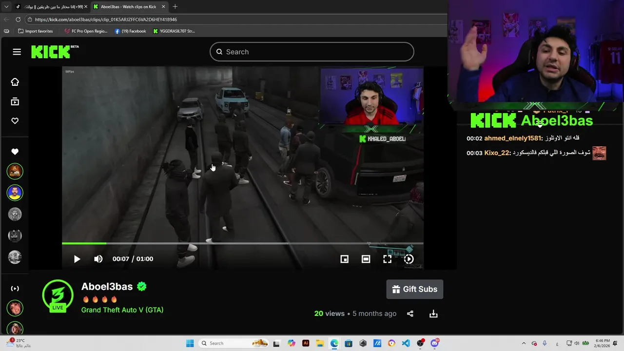This screenshot has width=624, height=351.
Task: Open Windows Start menu
Action: [190, 343]
